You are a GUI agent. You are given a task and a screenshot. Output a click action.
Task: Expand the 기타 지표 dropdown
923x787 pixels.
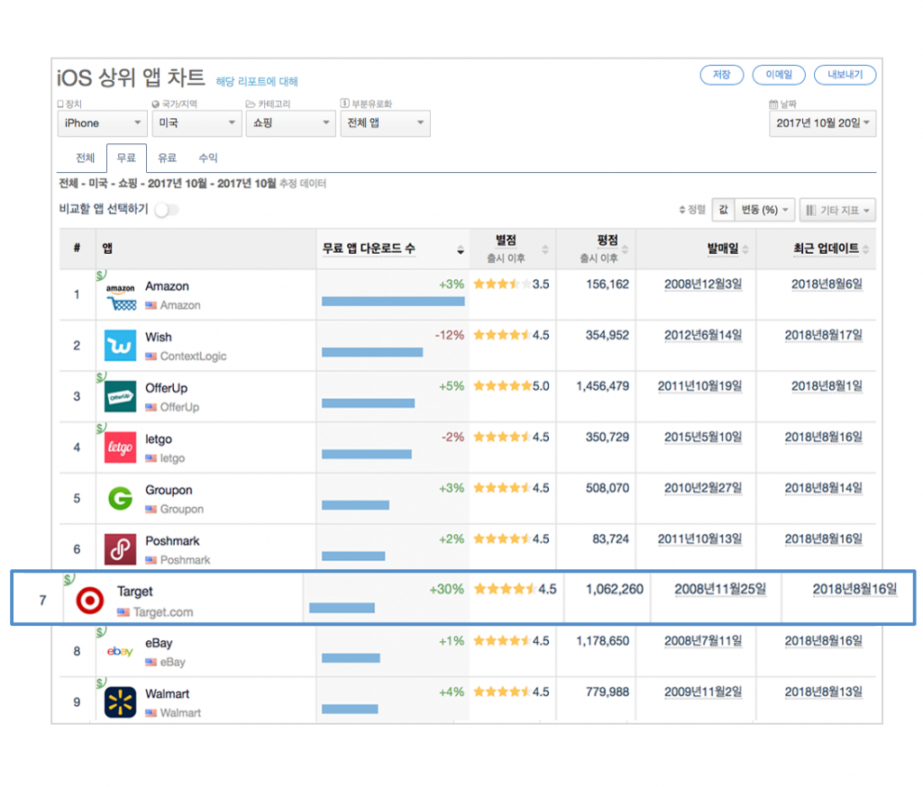pos(837,211)
